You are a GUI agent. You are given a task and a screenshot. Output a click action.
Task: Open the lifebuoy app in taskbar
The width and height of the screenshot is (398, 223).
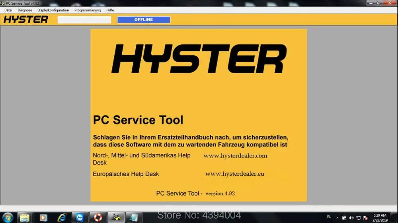[98, 217]
